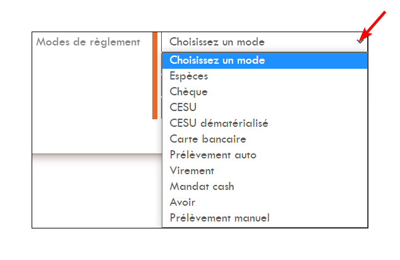400x260 pixels.
Task: Choose Espèces payment mode
Action: 265,76
